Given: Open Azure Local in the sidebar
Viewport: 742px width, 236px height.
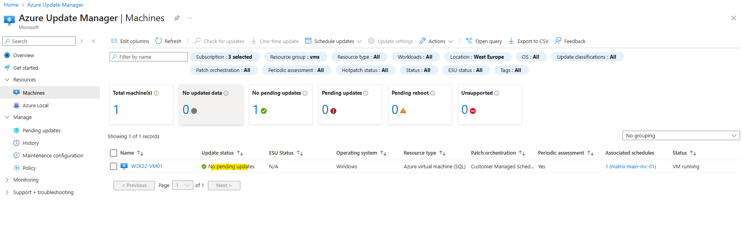Looking at the screenshot, I should [36, 106].
